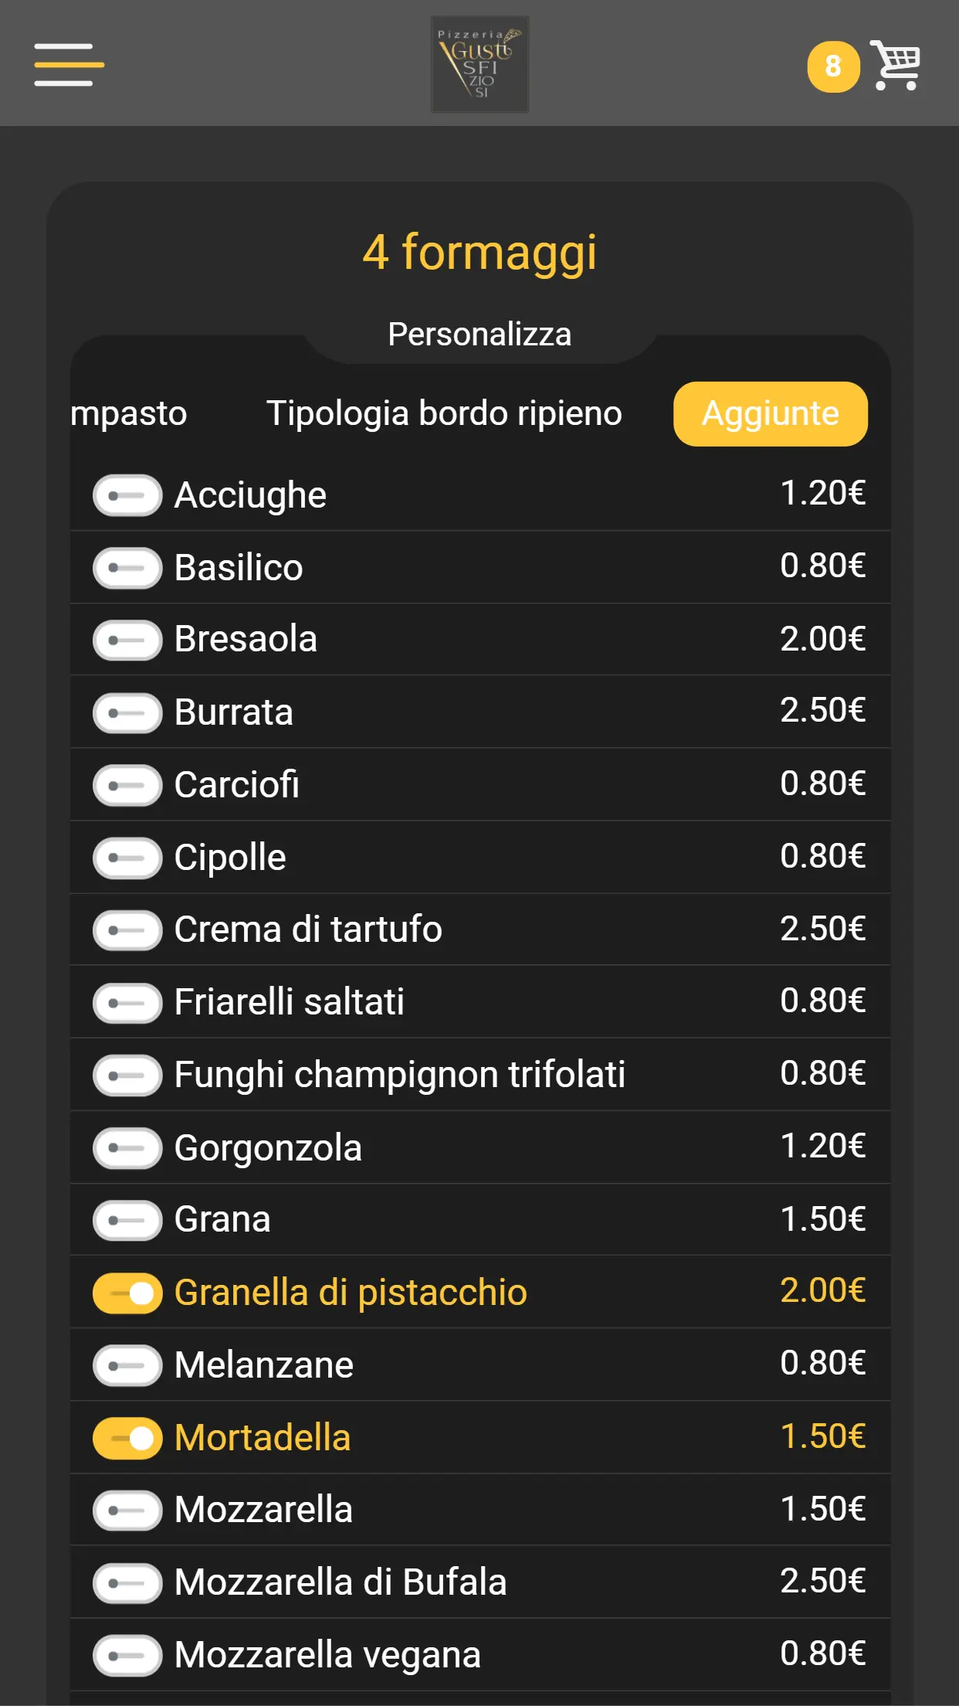Open the hamburger menu
959x1706 pixels.
click(x=69, y=65)
